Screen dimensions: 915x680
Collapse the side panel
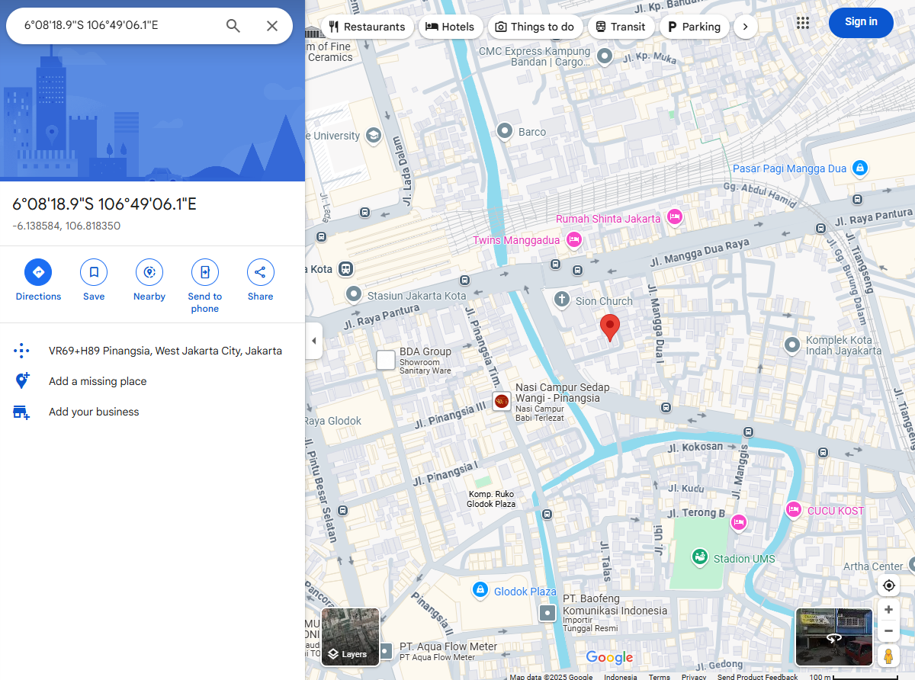pyautogui.click(x=313, y=341)
